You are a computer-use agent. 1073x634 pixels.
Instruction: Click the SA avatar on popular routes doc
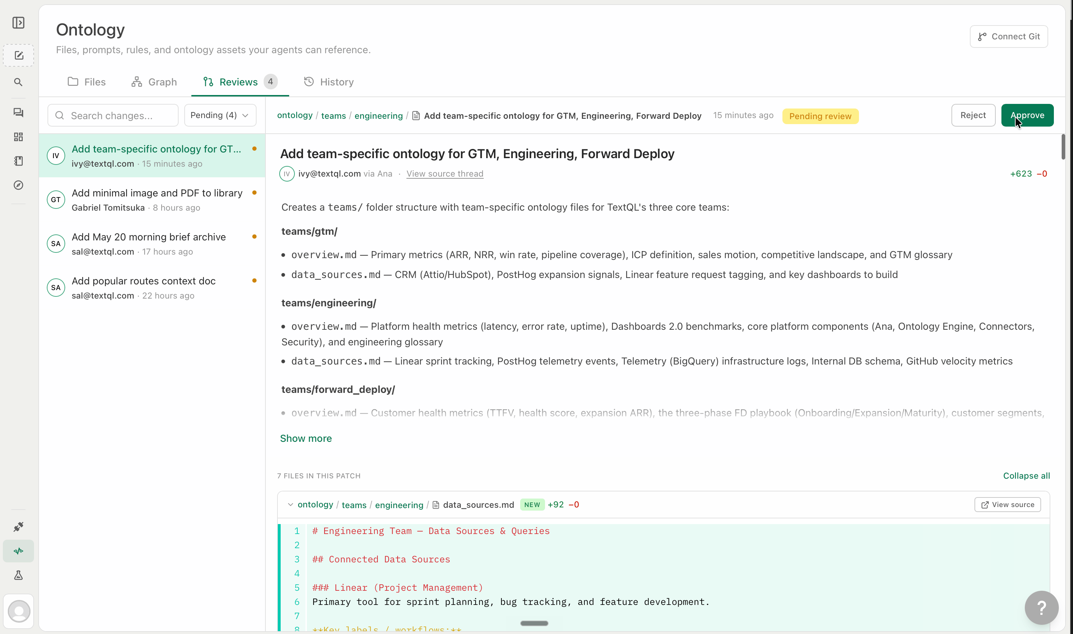click(x=56, y=288)
